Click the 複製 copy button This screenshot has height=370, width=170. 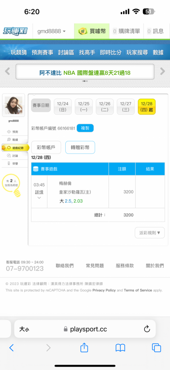tap(85, 128)
